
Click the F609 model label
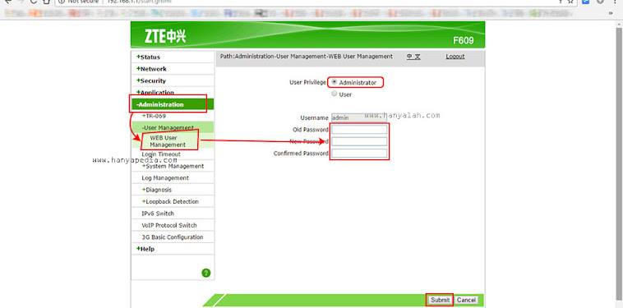[464, 41]
